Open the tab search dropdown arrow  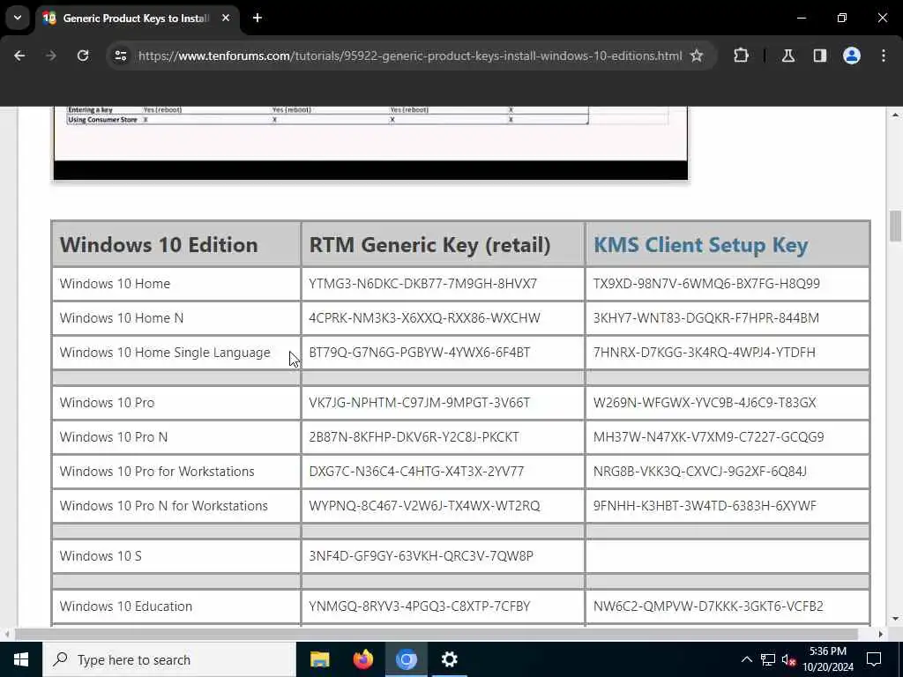click(18, 18)
